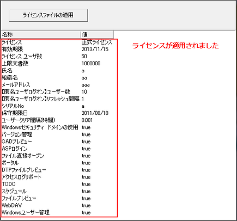Click the 'aa' organization value
The height and width of the screenshot is (221, 237).
[84, 78]
